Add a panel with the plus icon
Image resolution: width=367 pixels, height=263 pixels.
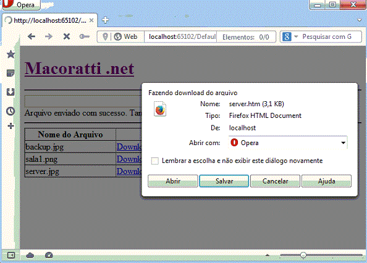11,126
